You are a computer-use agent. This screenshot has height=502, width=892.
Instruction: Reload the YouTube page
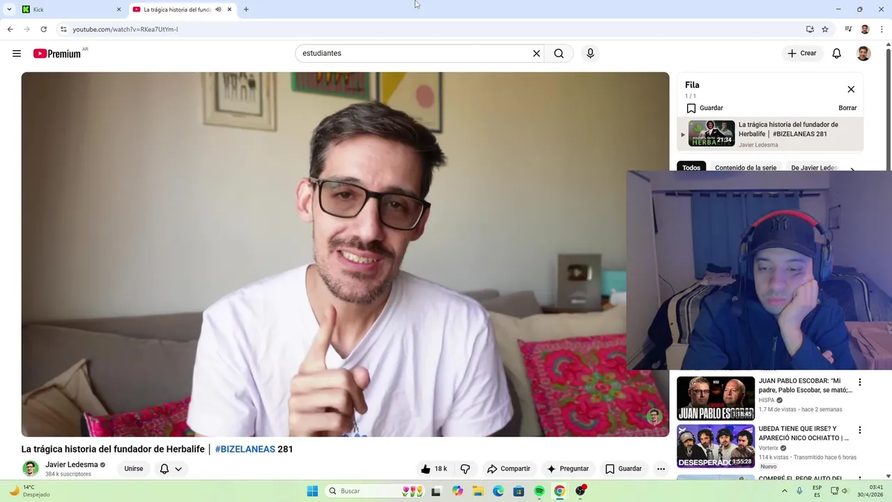pyautogui.click(x=43, y=29)
